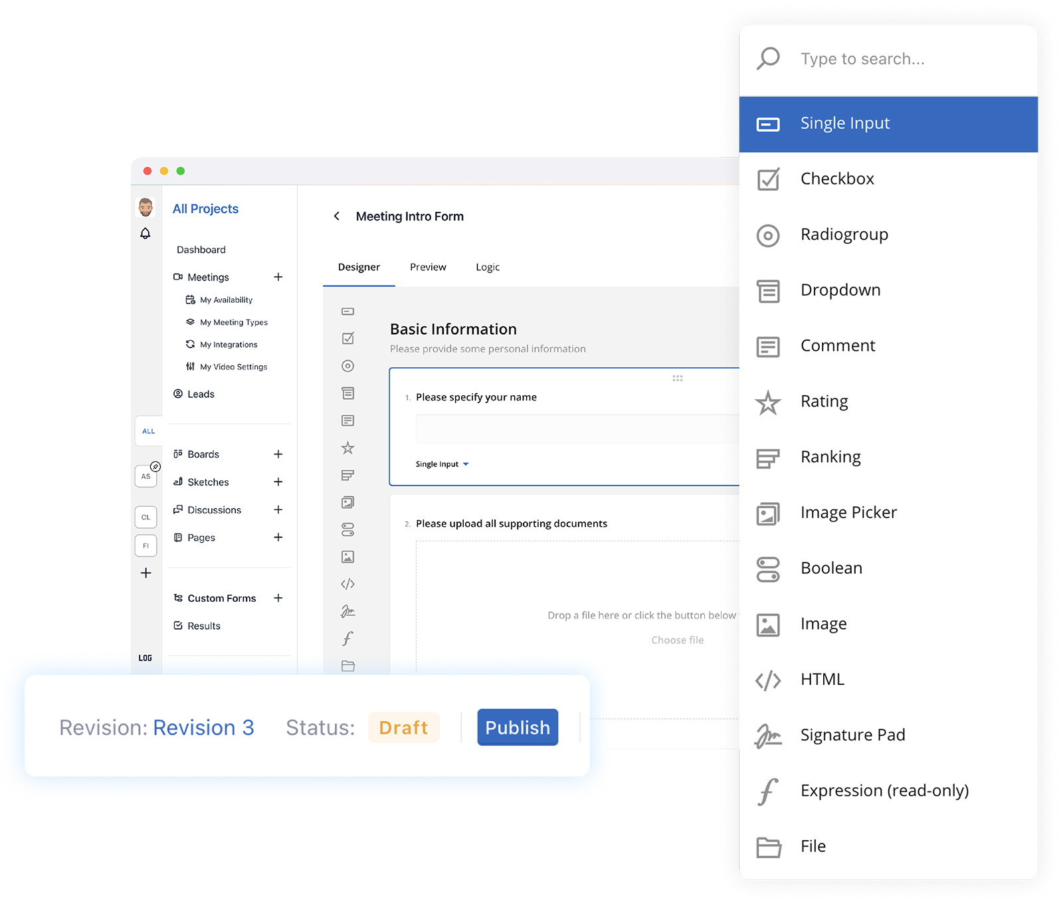Grab the question drag handle dots
Image resolution: width=1063 pixels, height=904 pixels.
click(678, 378)
